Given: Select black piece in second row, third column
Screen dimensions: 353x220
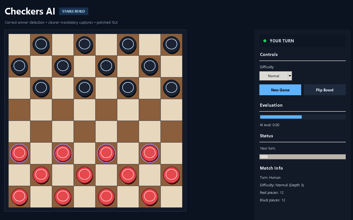Looking at the screenshot, I should [63, 66].
